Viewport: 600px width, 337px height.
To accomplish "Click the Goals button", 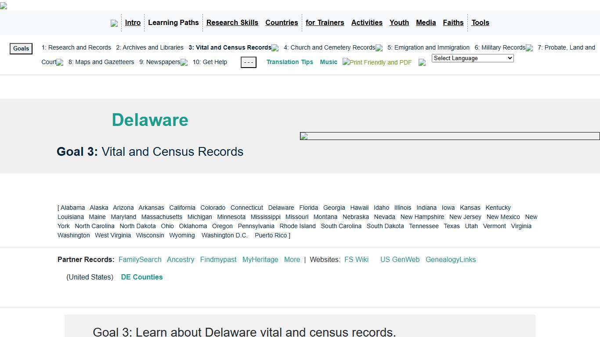I will coord(21,48).
